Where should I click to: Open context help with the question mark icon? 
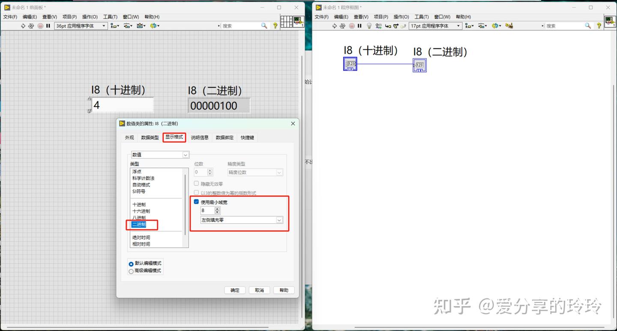point(275,26)
